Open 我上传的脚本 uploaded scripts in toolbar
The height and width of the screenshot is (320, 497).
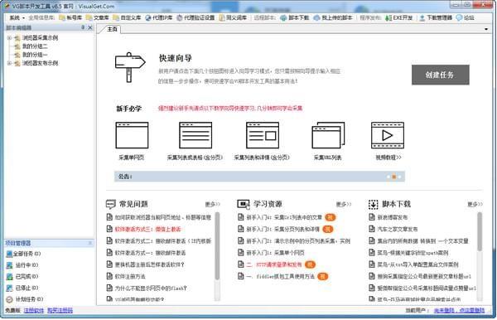tap(333, 17)
